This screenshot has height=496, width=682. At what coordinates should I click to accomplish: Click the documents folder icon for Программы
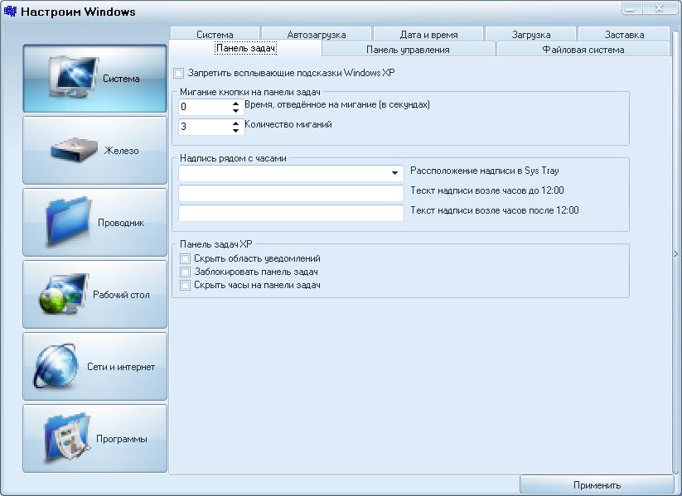pos(66,438)
